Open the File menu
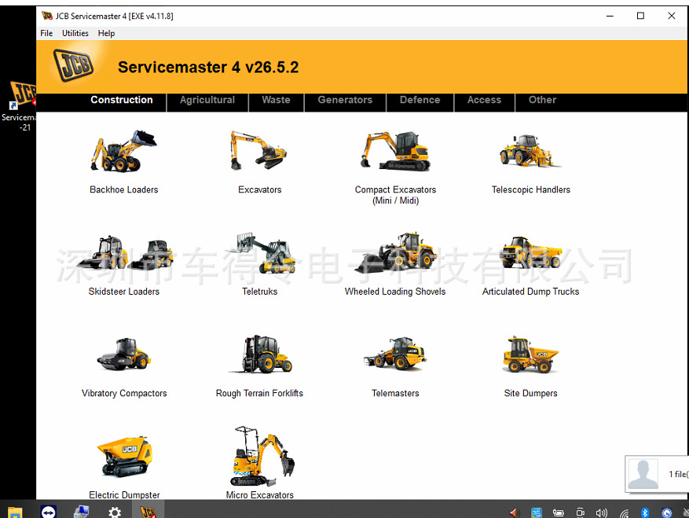 click(46, 33)
